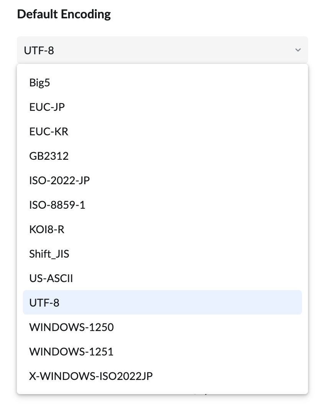Choose ISO-2022-JP encoding
This screenshot has height=409, width=331.
click(59, 180)
